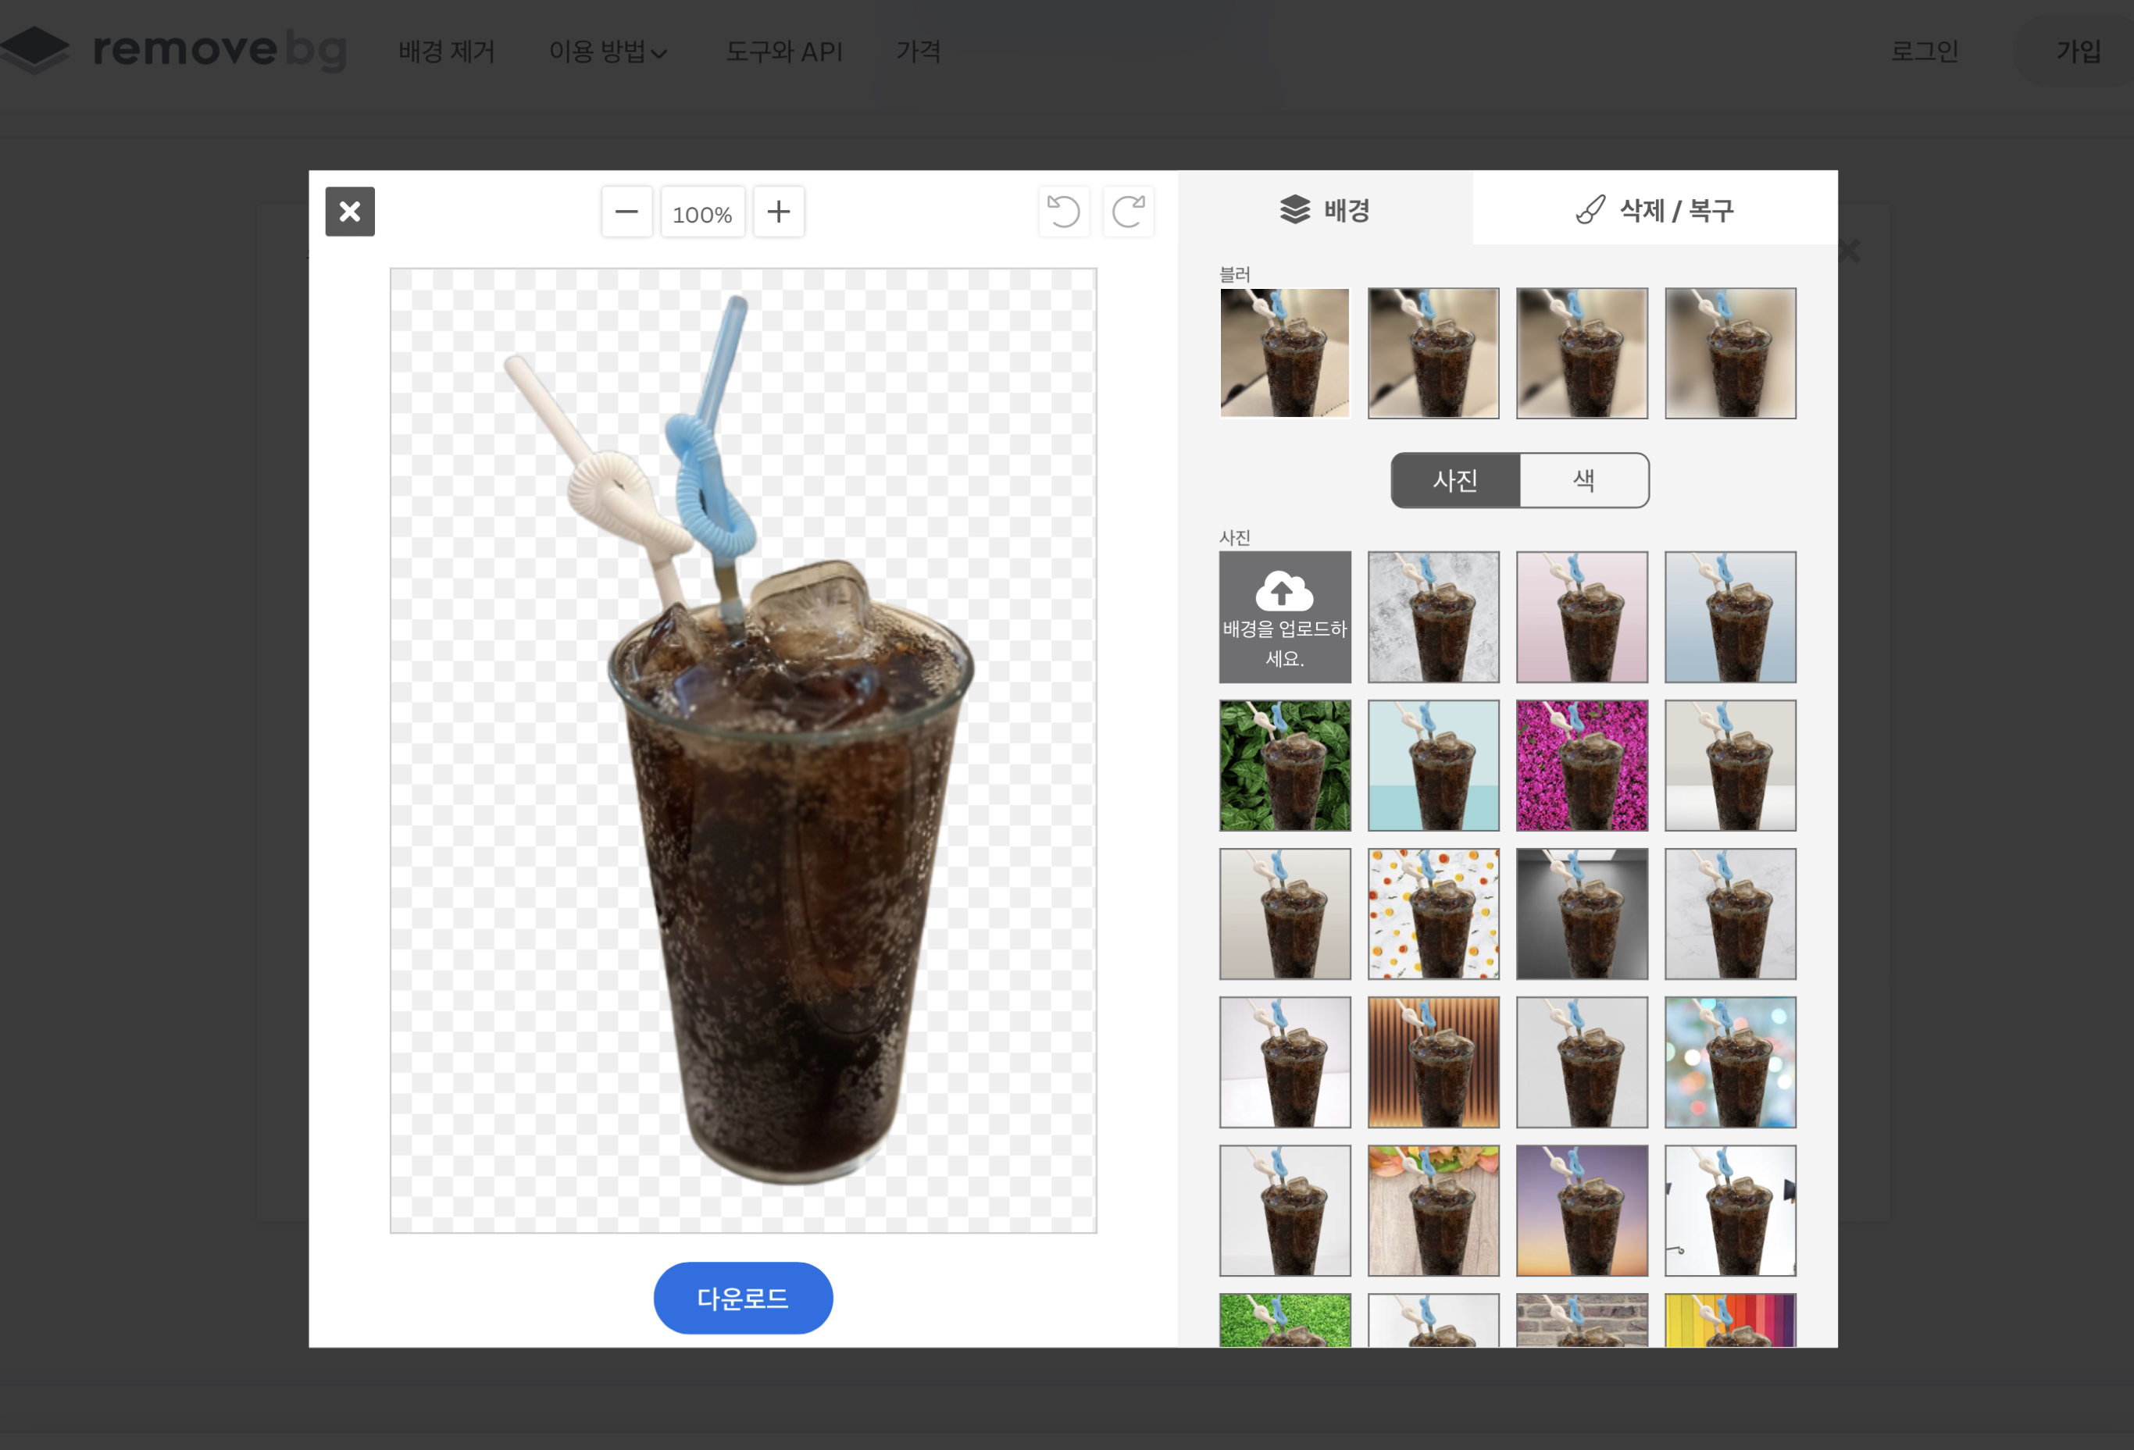Apply the pink flowers background

(1581, 765)
